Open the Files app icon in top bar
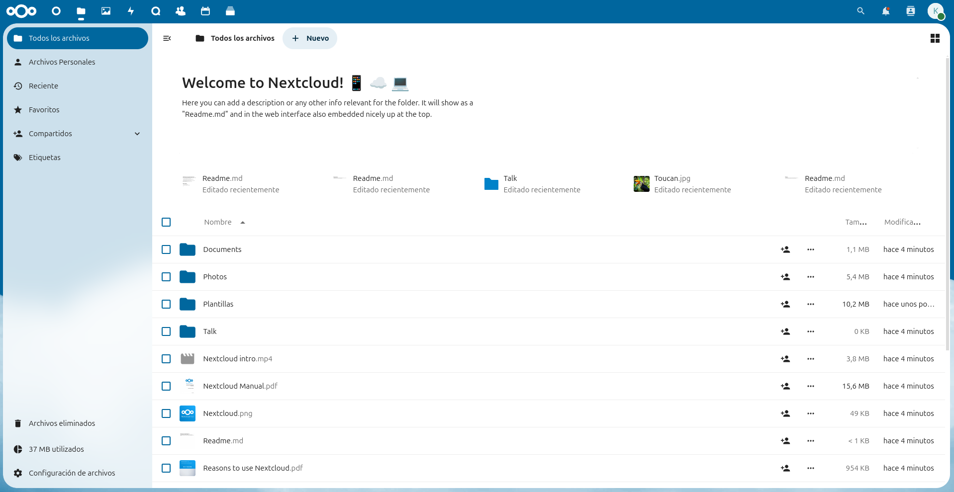954x492 pixels. [x=81, y=11]
